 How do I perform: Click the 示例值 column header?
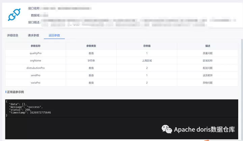point(147,46)
